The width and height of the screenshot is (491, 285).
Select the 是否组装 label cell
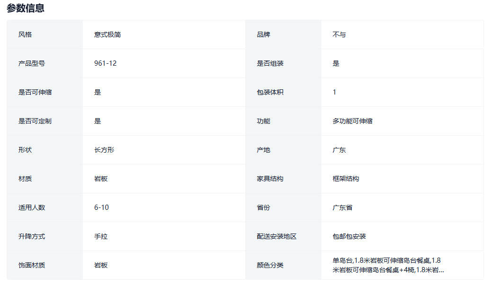[x=270, y=63]
